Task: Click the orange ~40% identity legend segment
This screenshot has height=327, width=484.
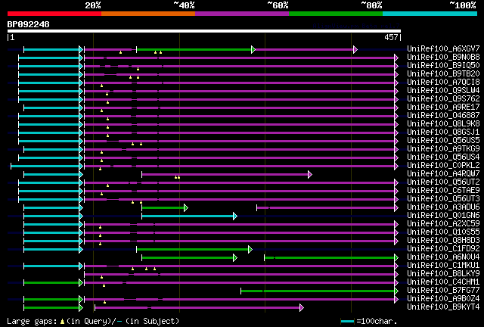Action: click(x=148, y=14)
